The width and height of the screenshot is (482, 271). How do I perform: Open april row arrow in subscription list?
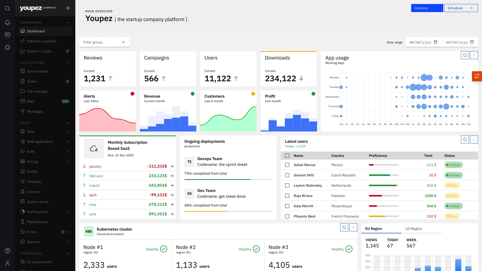pos(172,195)
